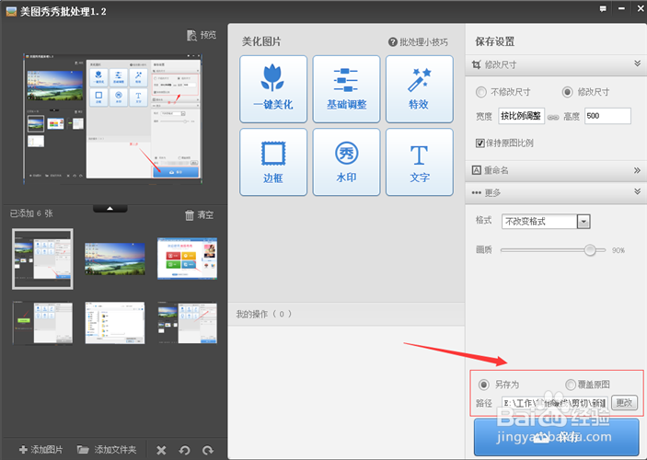Viewport: 647px width, 460px height.
Task: Collapse the 更多 section
Action: point(556,192)
